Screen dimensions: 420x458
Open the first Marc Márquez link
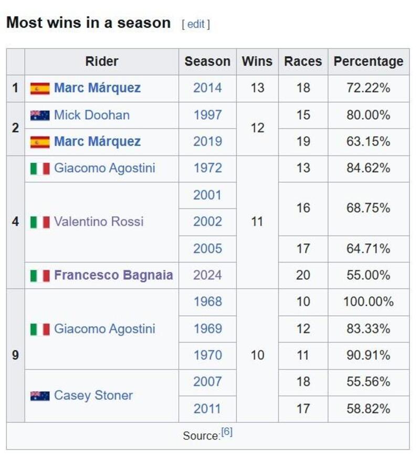click(97, 88)
